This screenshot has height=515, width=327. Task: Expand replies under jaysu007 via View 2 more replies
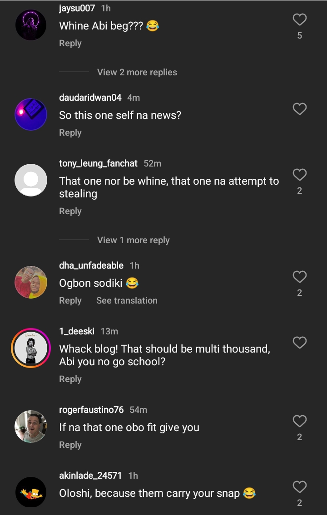tap(136, 72)
